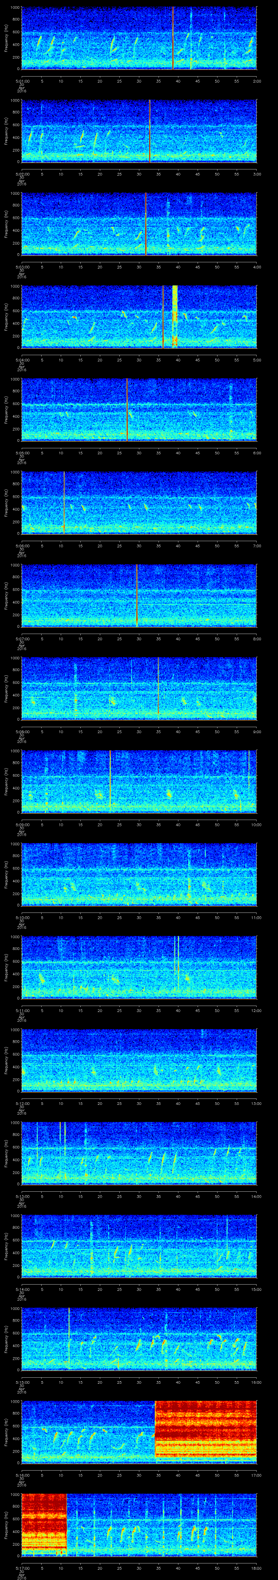Click the 5:05:00 start time label
The image size is (278, 1580).
(22, 453)
